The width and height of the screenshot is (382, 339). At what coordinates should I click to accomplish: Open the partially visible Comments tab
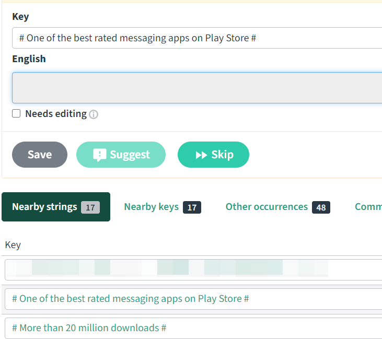(x=368, y=207)
